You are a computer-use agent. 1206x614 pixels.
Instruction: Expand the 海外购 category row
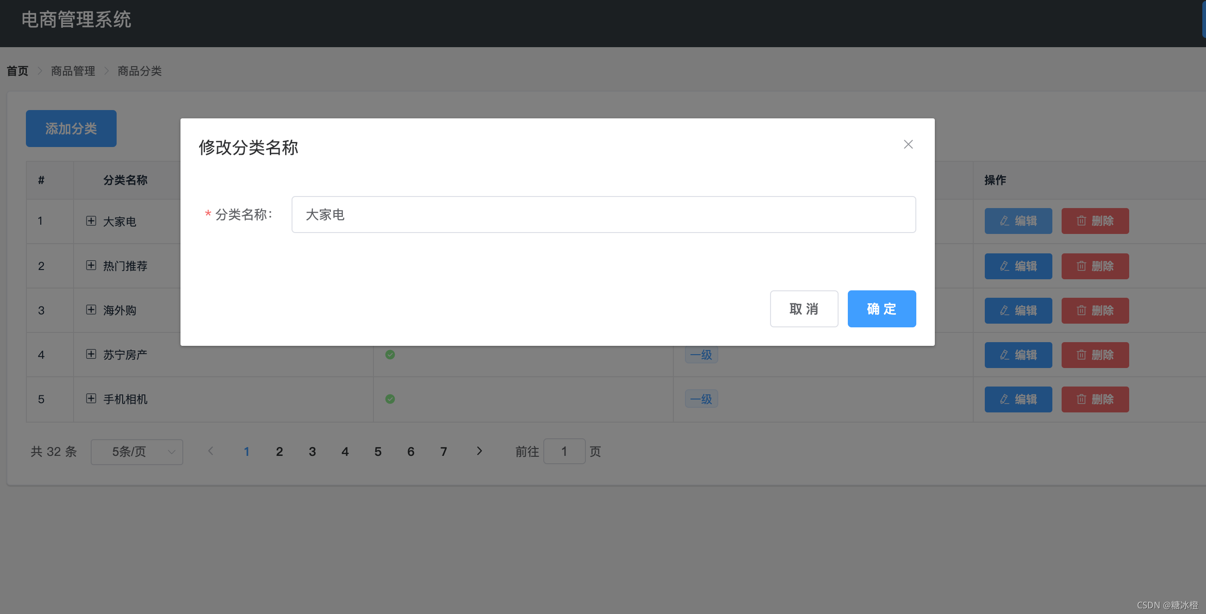click(x=91, y=310)
